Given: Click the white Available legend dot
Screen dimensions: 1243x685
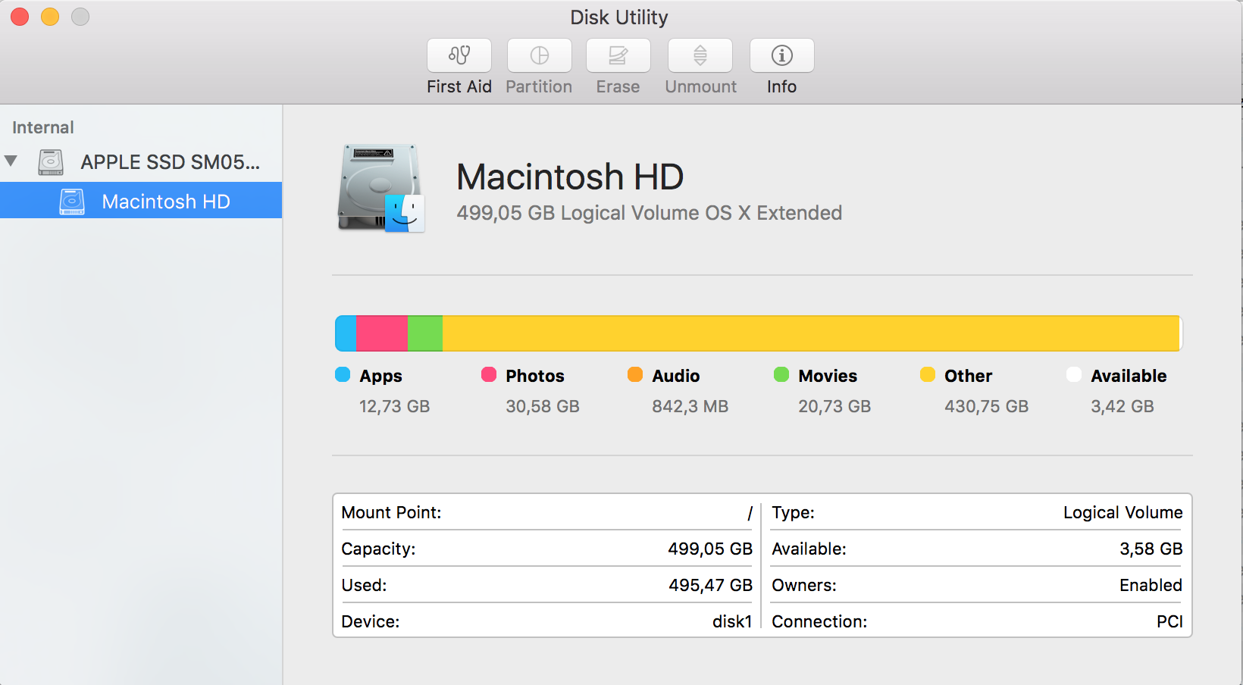Looking at the screenshot, I should (x=1074, y=374).
